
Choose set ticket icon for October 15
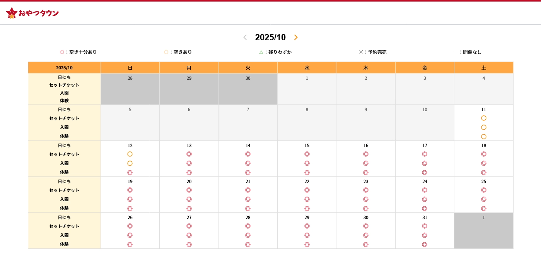(307, 154)
